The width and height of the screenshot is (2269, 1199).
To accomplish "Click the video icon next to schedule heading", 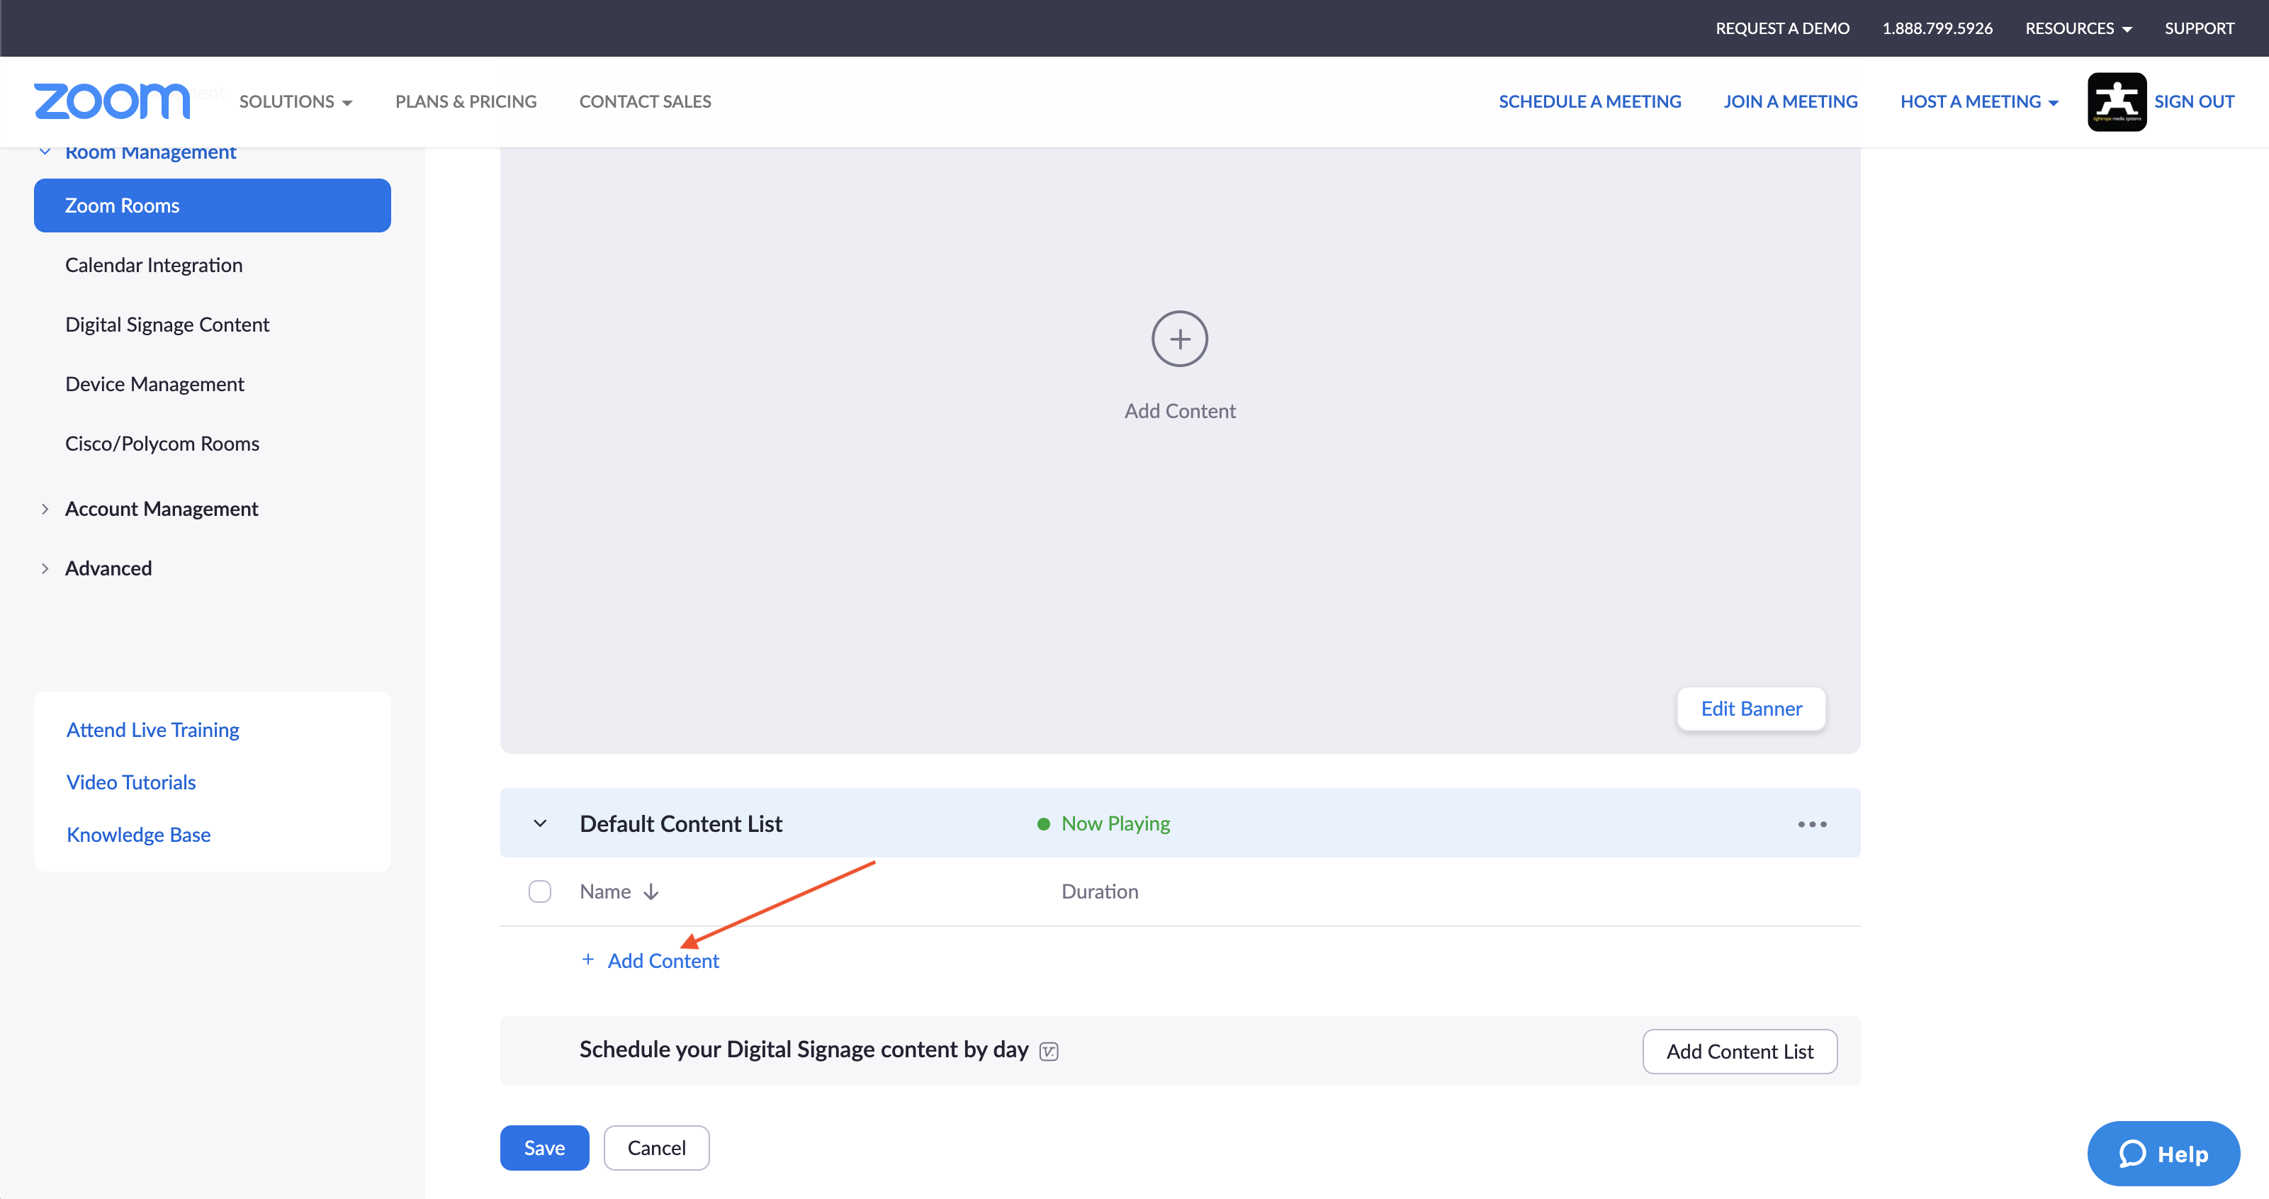I will tap(1048, 1051).
